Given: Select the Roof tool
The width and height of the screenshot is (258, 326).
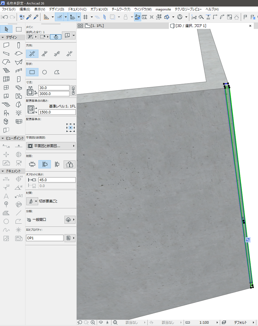Looking at the screenshot, I should (6, 62).
